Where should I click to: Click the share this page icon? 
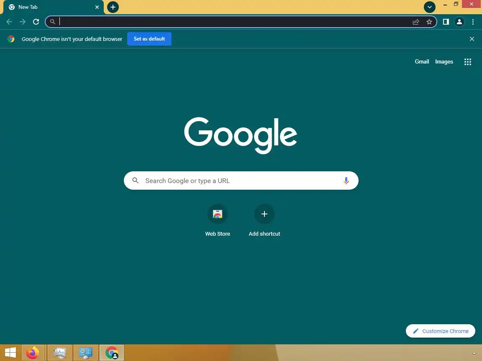(416, 22)
